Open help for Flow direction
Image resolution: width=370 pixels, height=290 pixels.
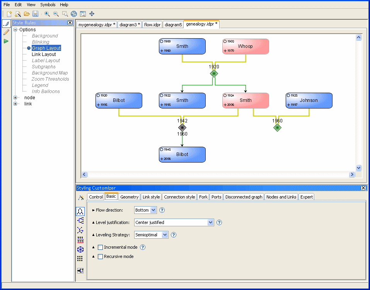(x=162, y=210)
